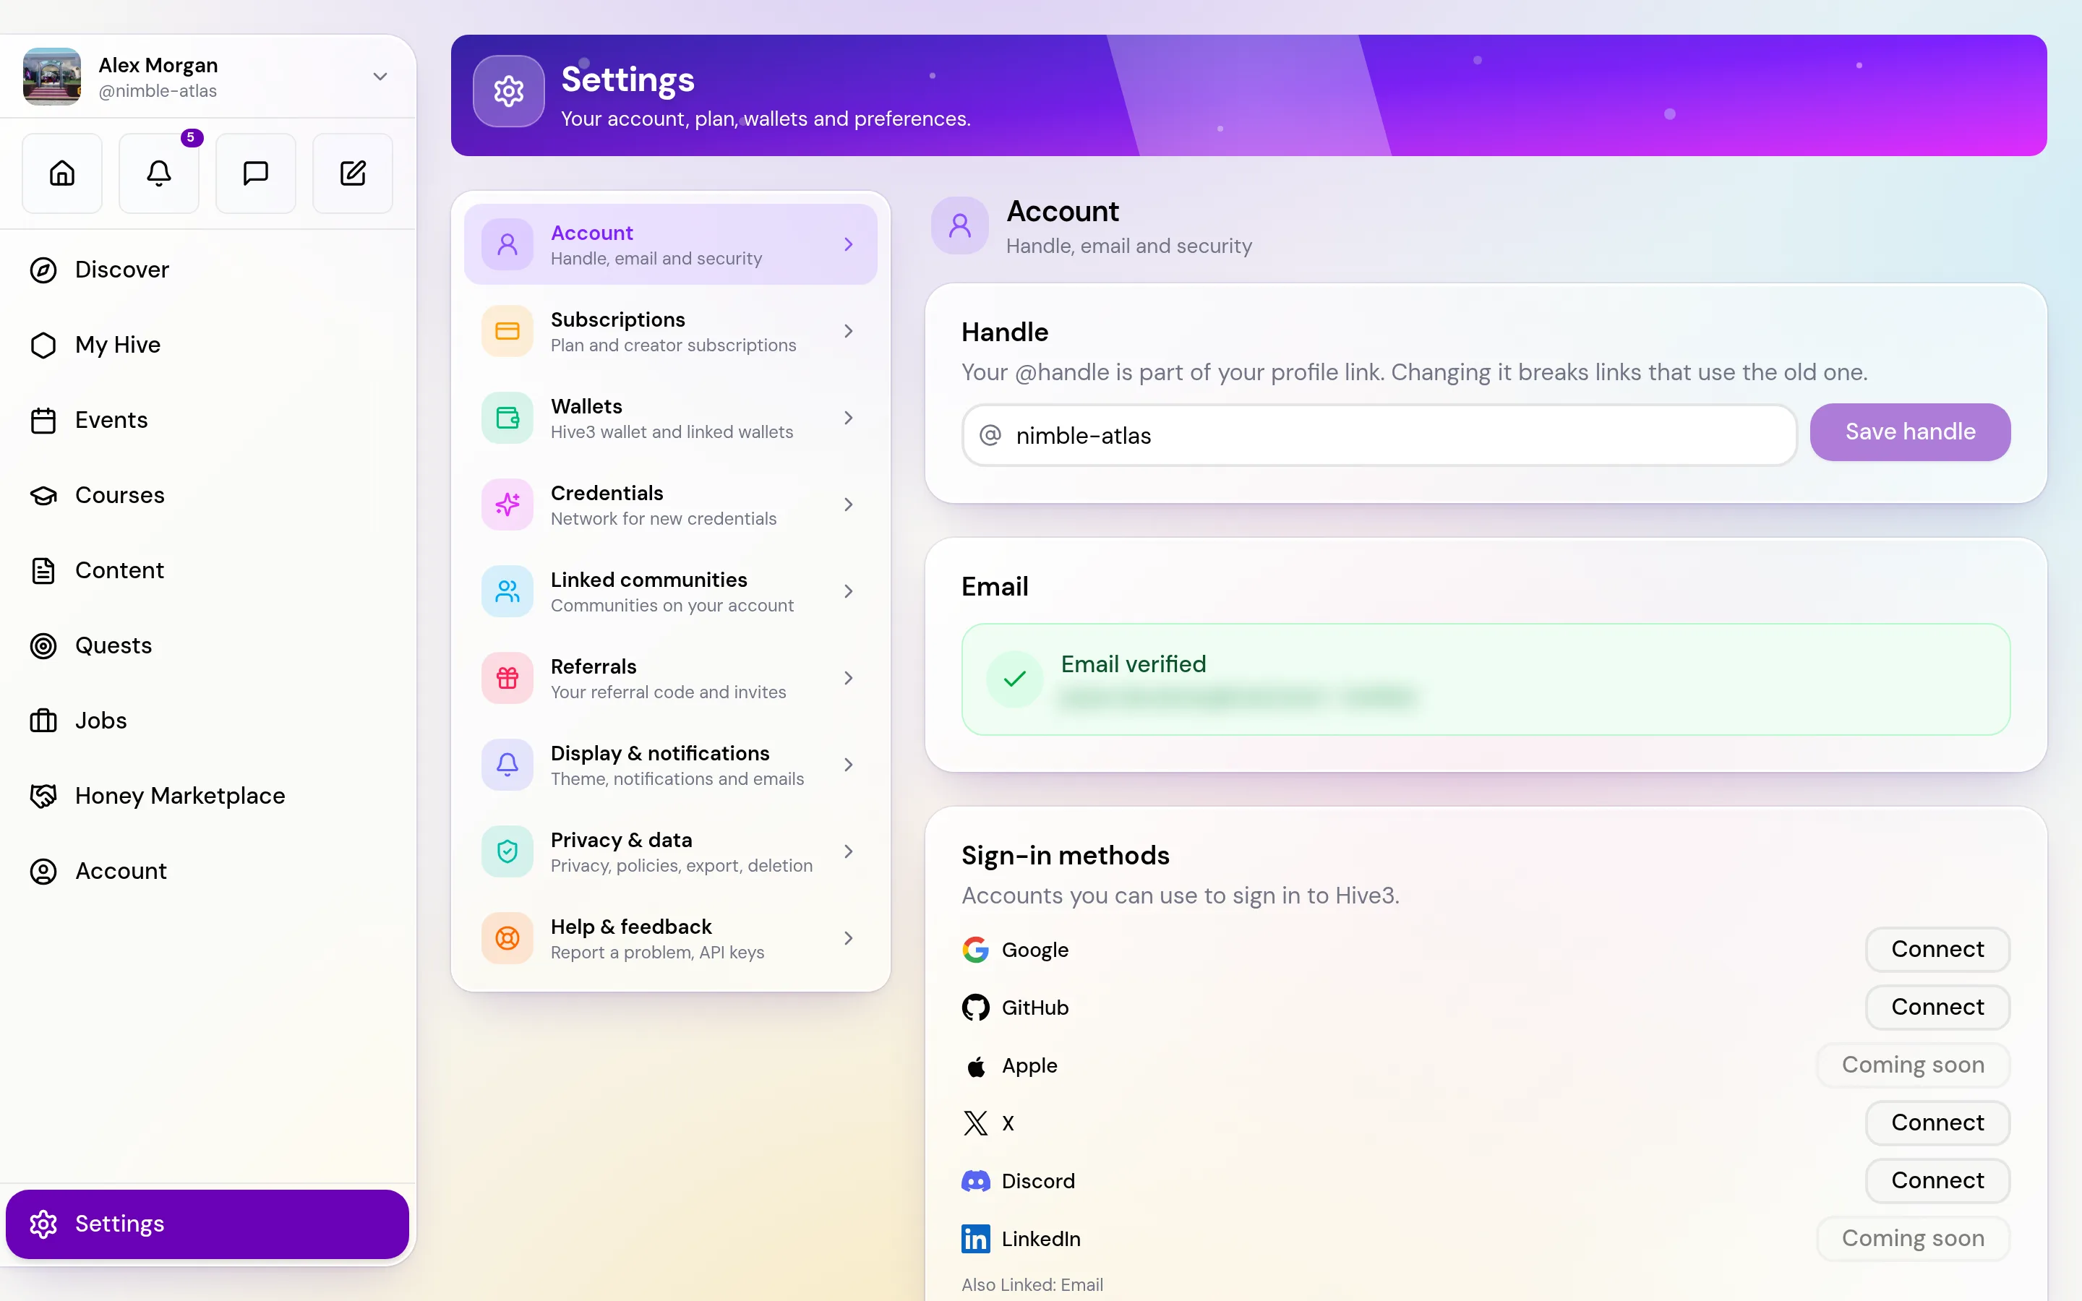
Task: Select the Account settings category tab
Action: point(670,244)
